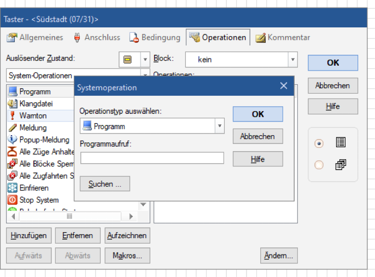Click the Stop System power icon
The width and height of the screenshot is (375, 277).
coord(13,200)
